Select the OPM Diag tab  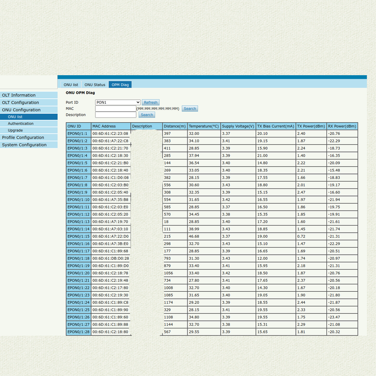click(x=120, y=85)
